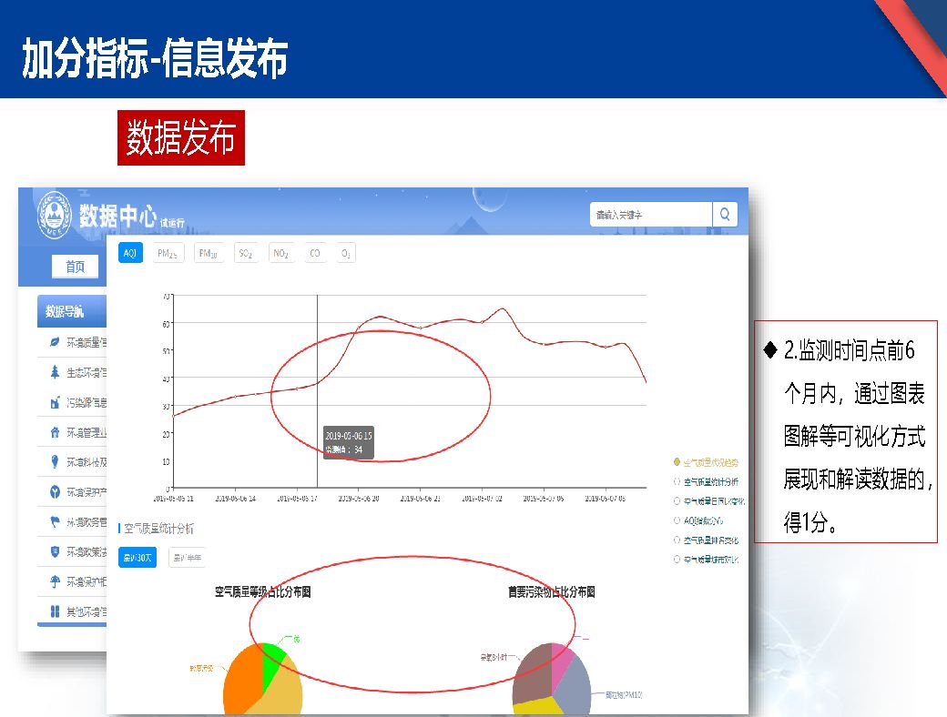Switch to the O3 pollutant tab
947x717 pixels.
(345, 253)
